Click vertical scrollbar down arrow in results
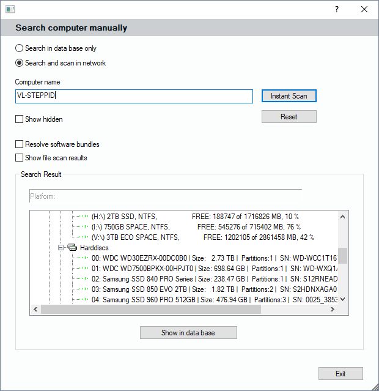This screenshot has width=379, height=391. click(343, 299)
